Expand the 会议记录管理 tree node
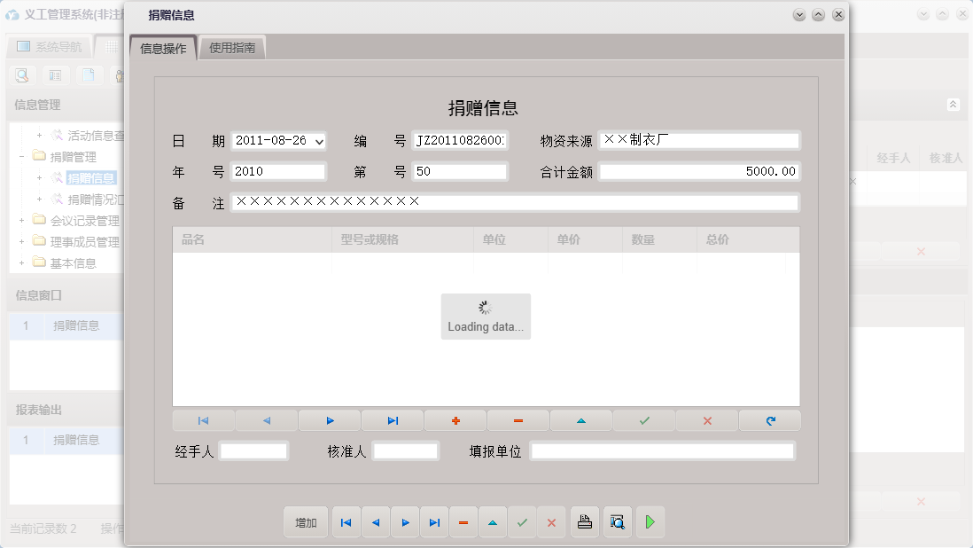 tap(19, 220)
